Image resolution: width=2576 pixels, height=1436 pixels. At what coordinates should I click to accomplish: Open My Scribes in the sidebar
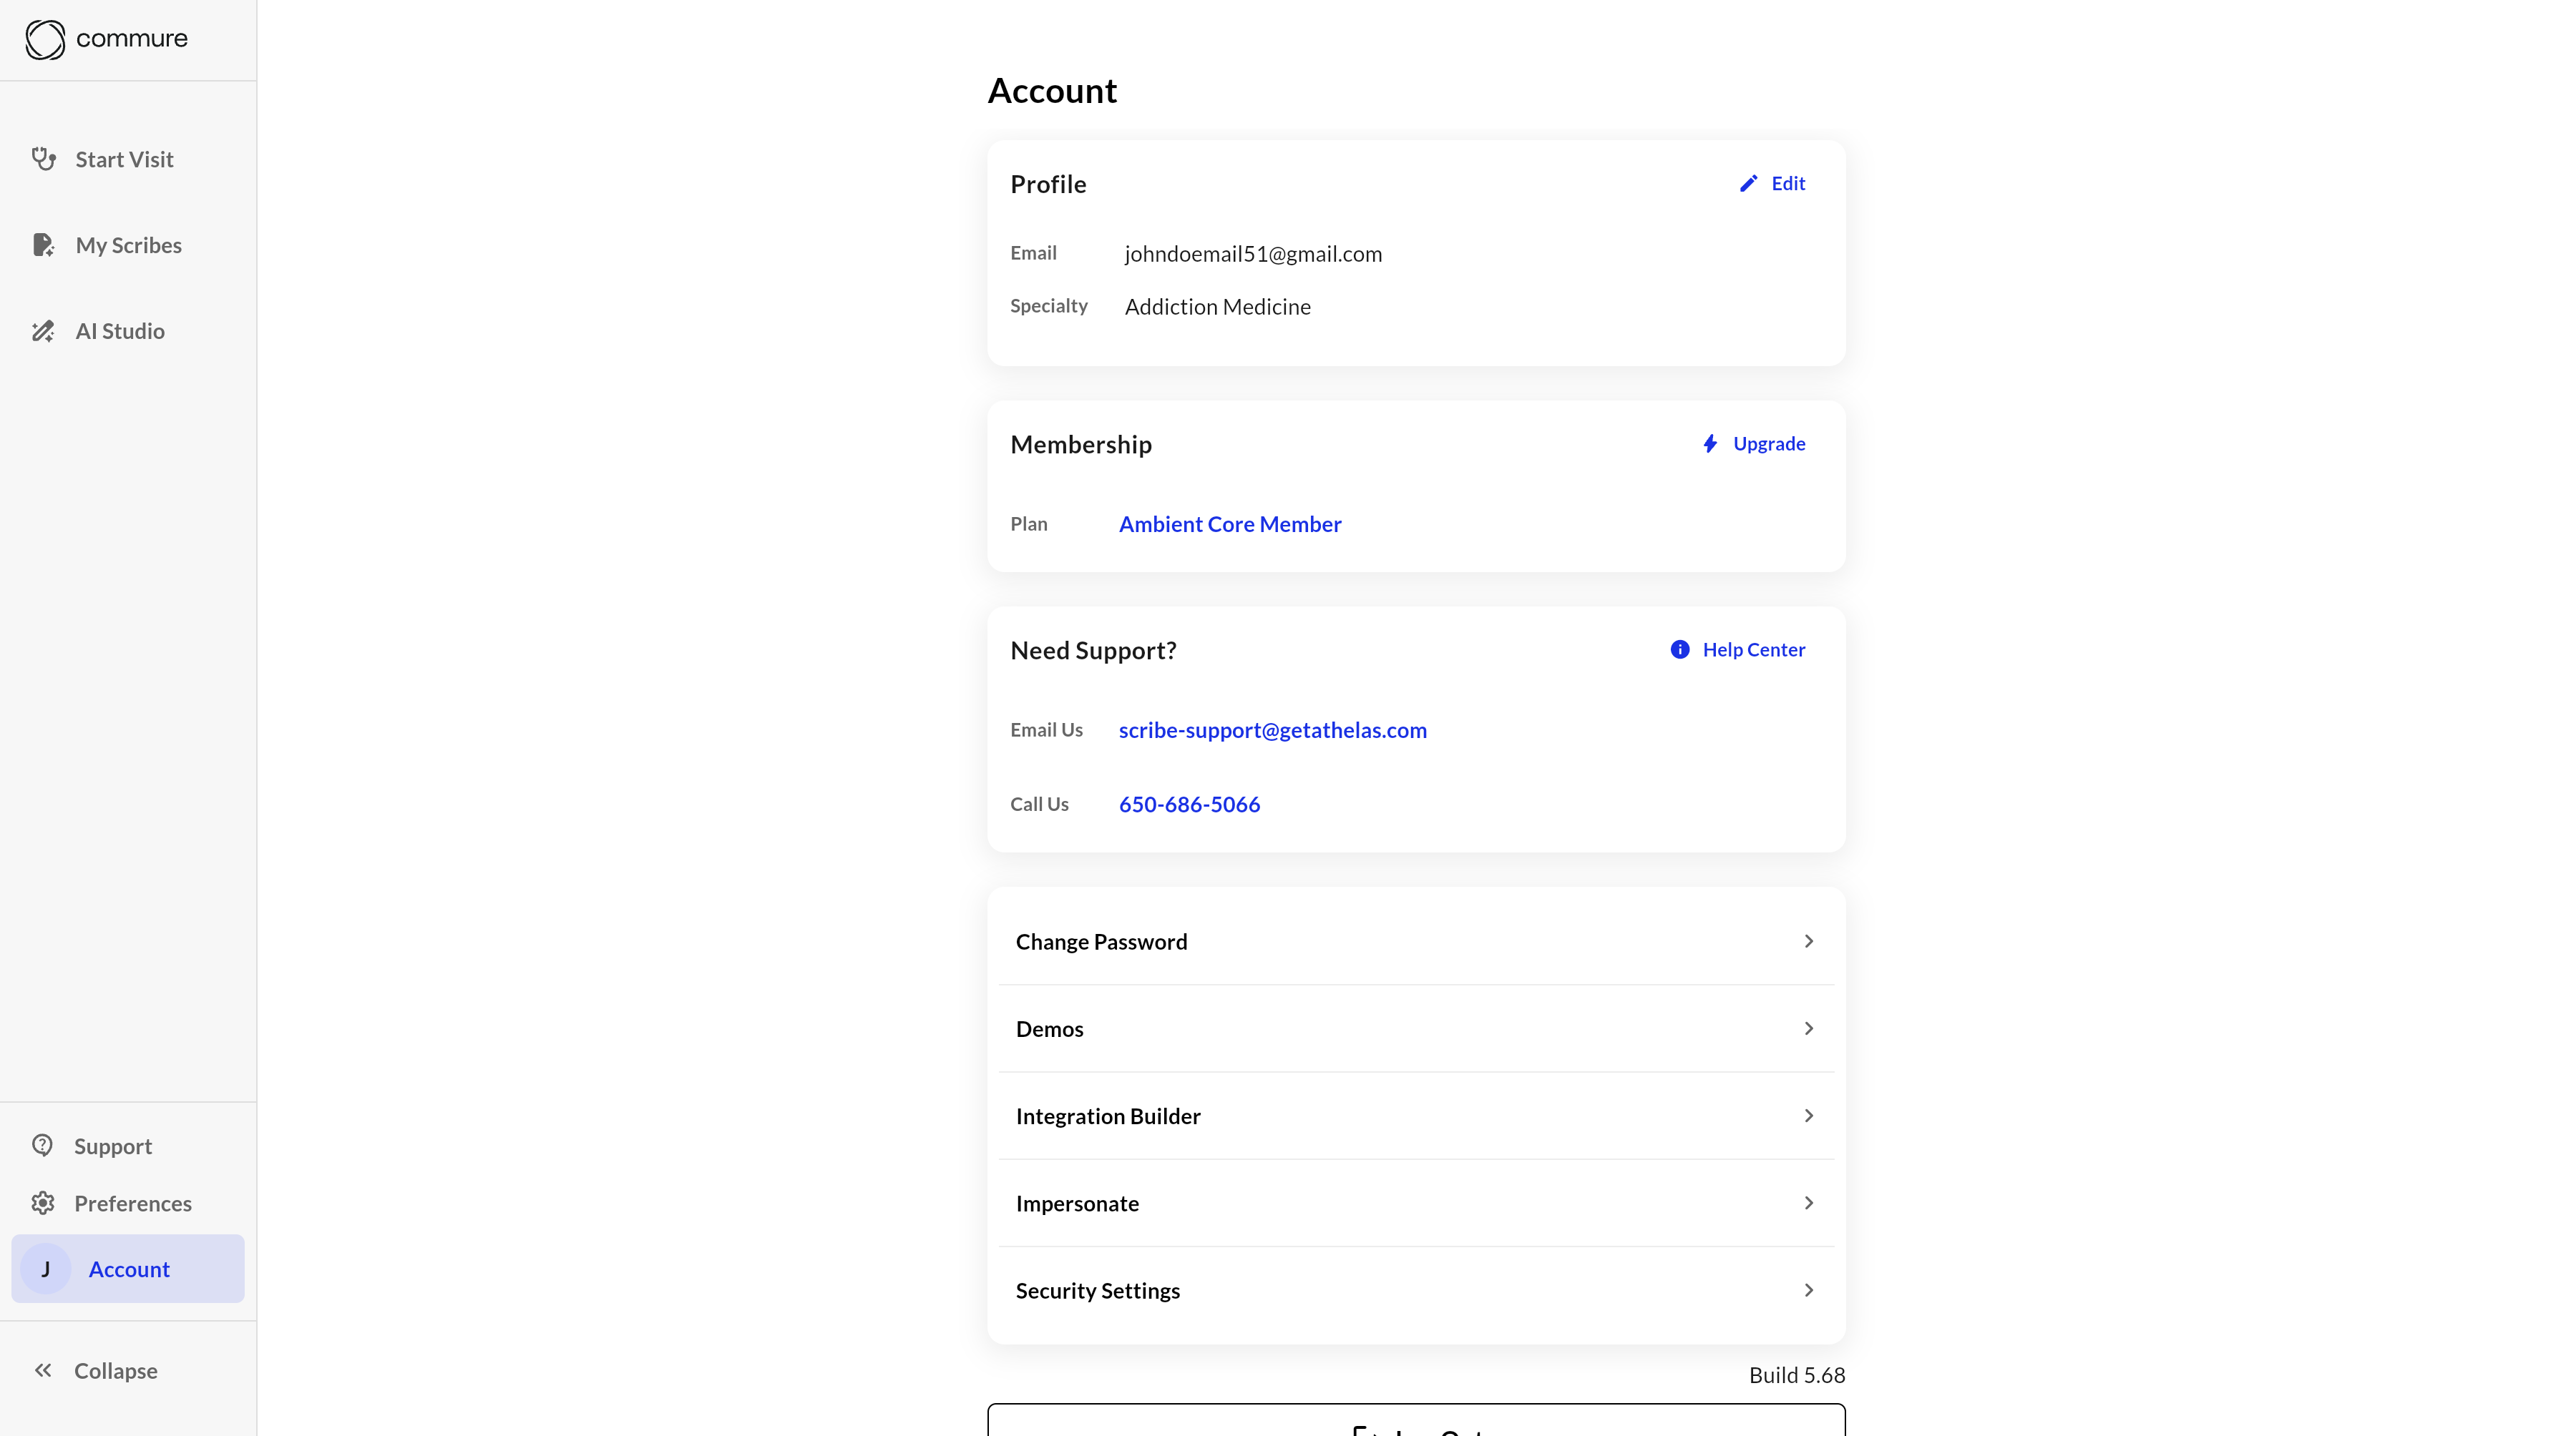click(x=128, y=245)
